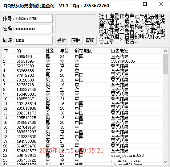Click the 获取 fetch button

tap(76, 40)
